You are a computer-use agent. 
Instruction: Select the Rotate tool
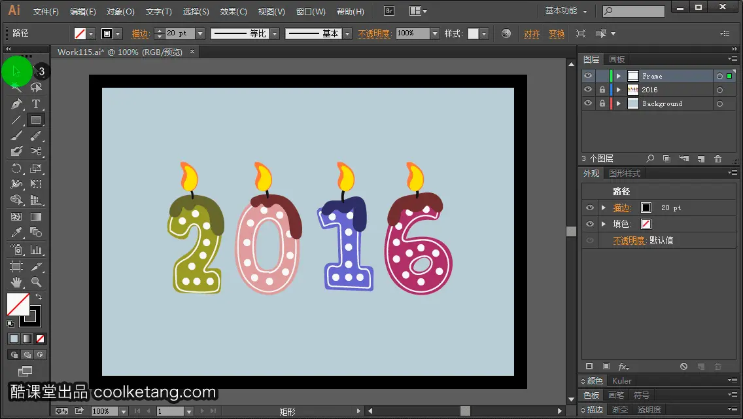(x=16, y=168)
